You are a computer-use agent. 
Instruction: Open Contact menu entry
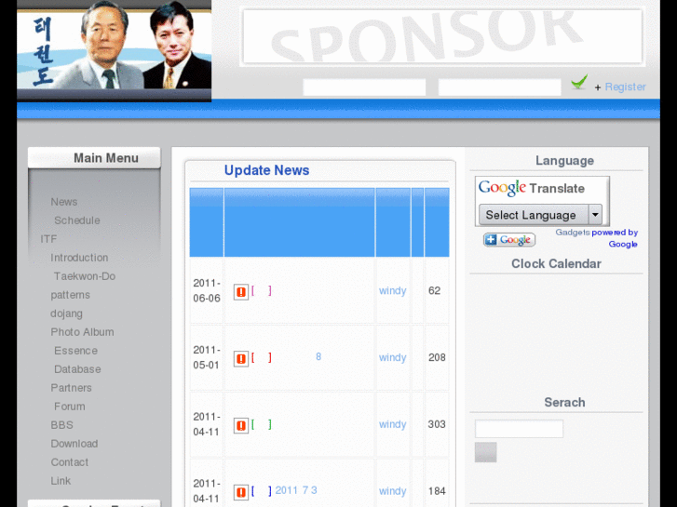pos(70,462)
